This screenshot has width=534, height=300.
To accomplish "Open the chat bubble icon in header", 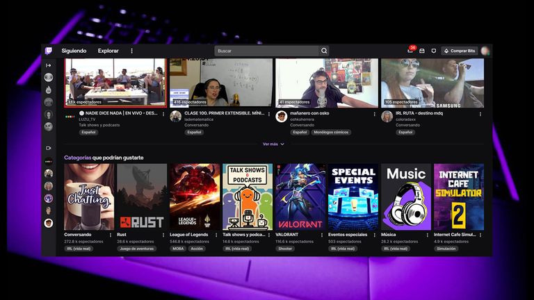I will [434, 51].
